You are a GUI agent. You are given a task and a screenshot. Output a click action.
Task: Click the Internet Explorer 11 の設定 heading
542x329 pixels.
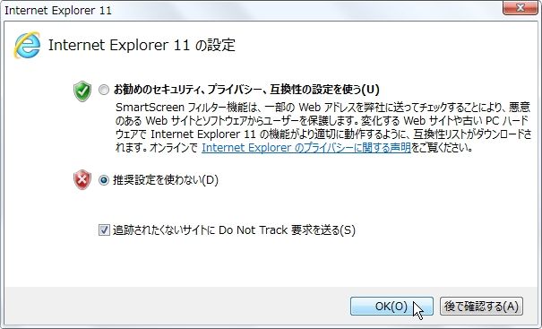[142, 45]
